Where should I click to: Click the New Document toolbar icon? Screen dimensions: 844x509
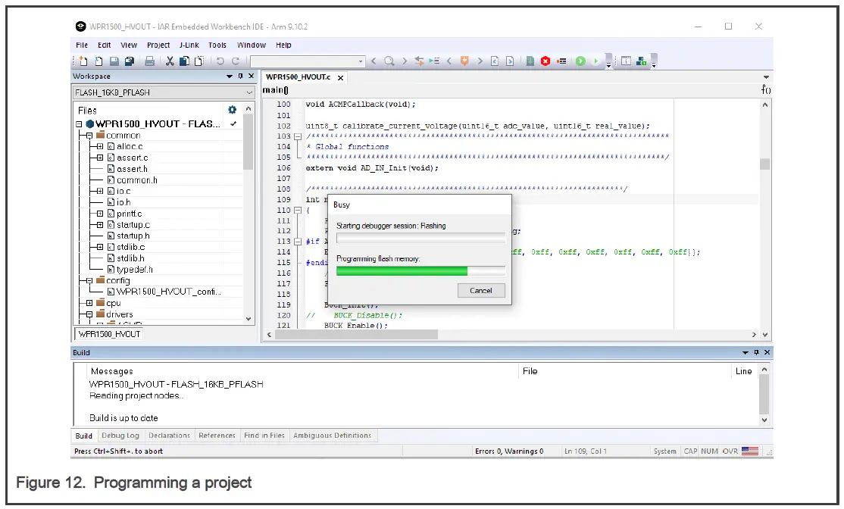[82, 61]
